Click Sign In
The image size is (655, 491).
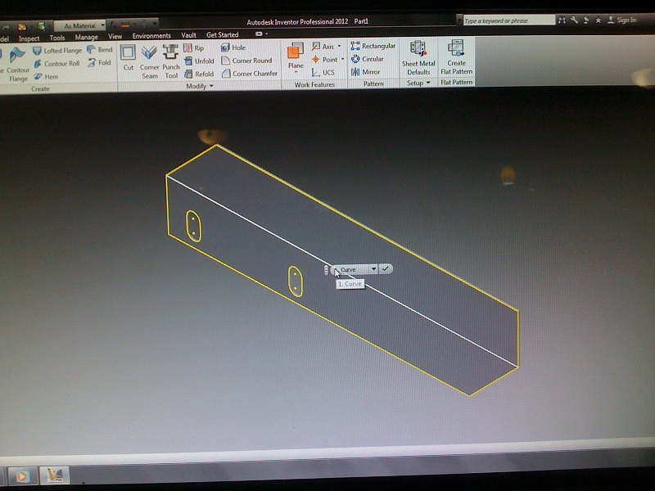pos(621,20)
